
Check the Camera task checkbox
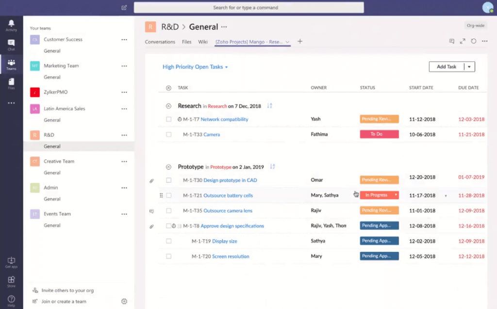click(168, 134)
